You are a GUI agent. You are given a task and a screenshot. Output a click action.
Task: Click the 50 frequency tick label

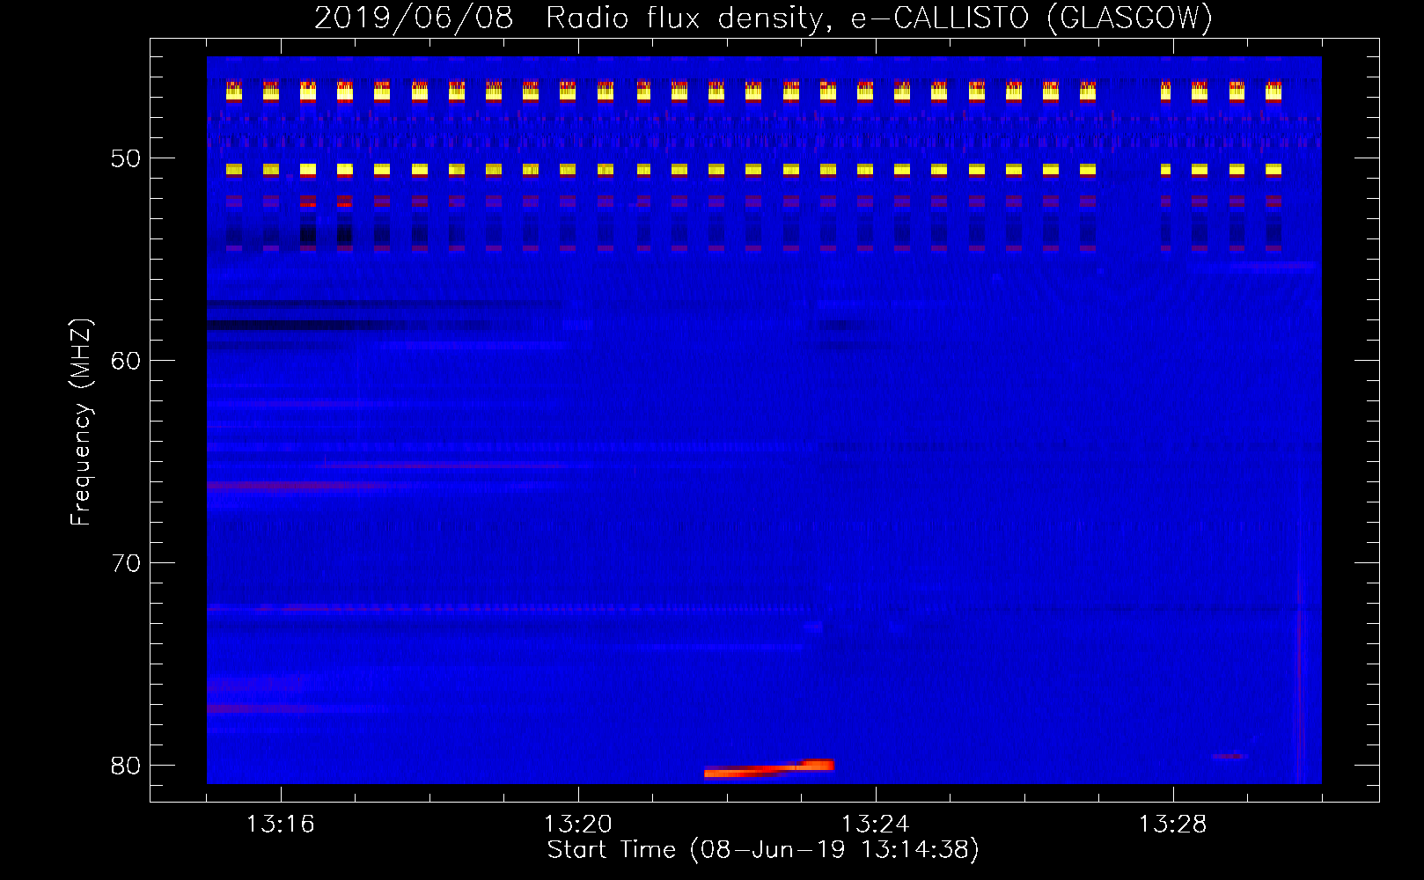point(126,158)
